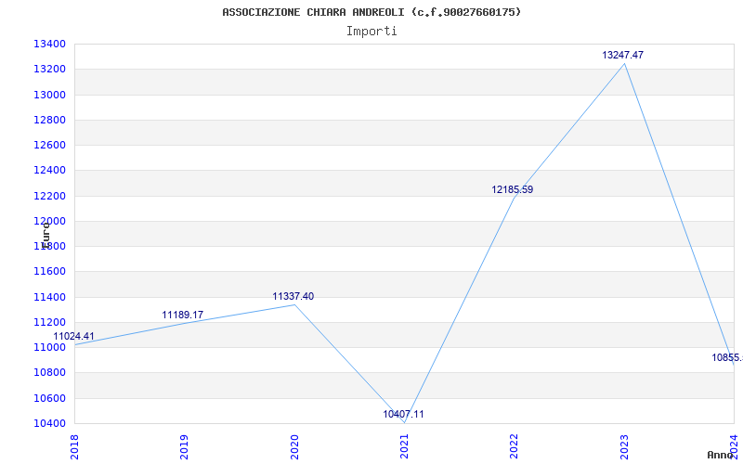743x464 pixels.
Task: Click the y-axis value 13000
Action: click(49, 95)
